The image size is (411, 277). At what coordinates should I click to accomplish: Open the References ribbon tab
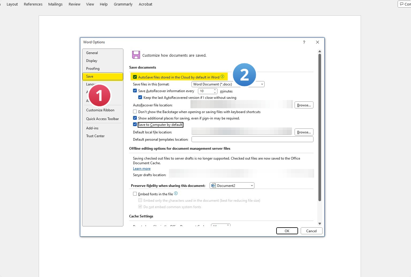33,4
